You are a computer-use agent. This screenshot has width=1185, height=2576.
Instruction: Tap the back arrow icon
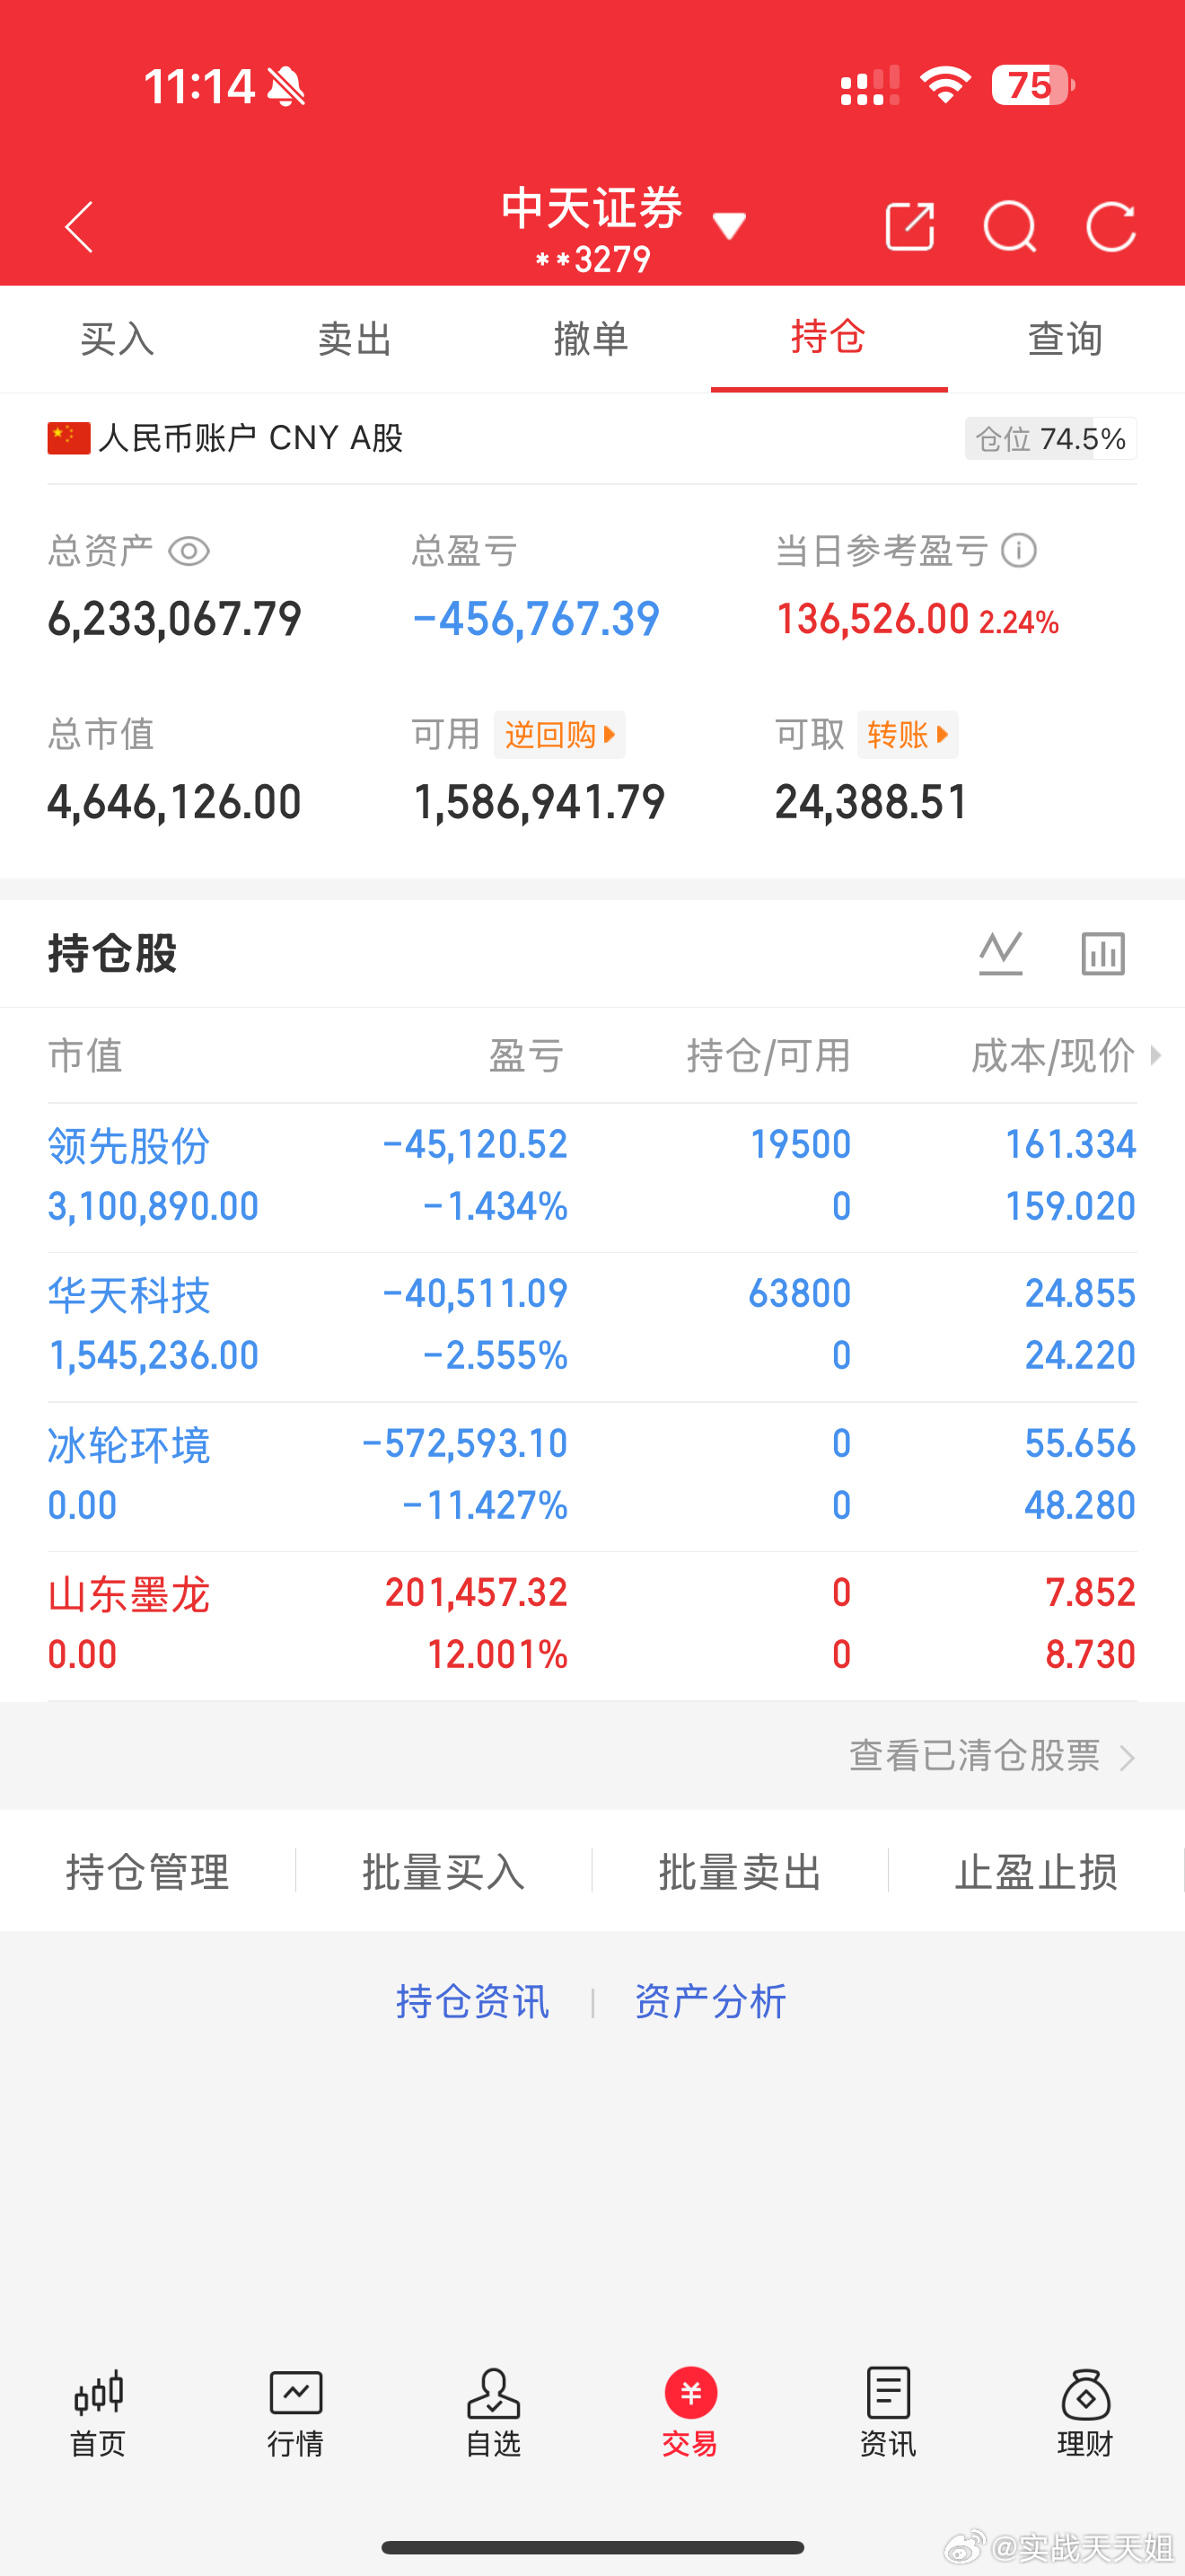[79, 227]
